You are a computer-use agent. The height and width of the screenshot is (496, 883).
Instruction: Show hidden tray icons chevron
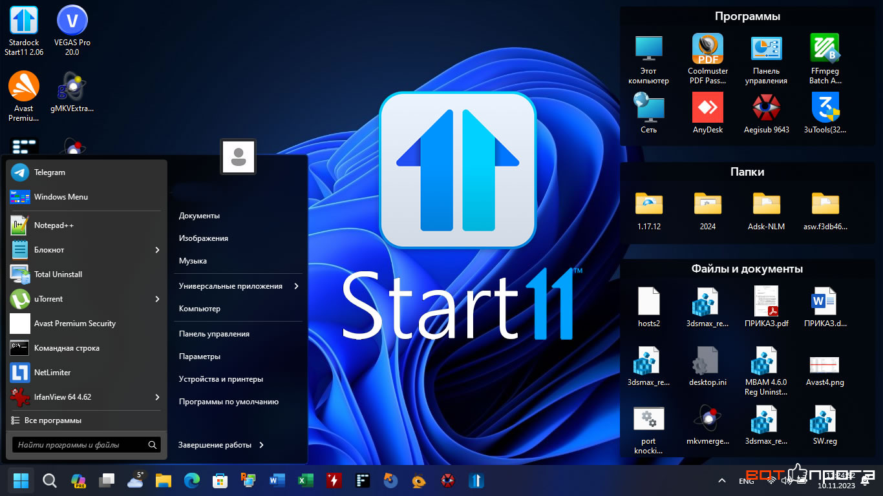click(722, 480)
